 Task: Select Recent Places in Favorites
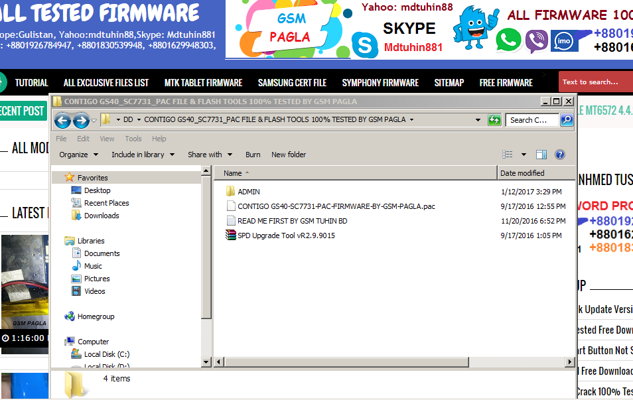pyautogui.click(x=107, y=203)
